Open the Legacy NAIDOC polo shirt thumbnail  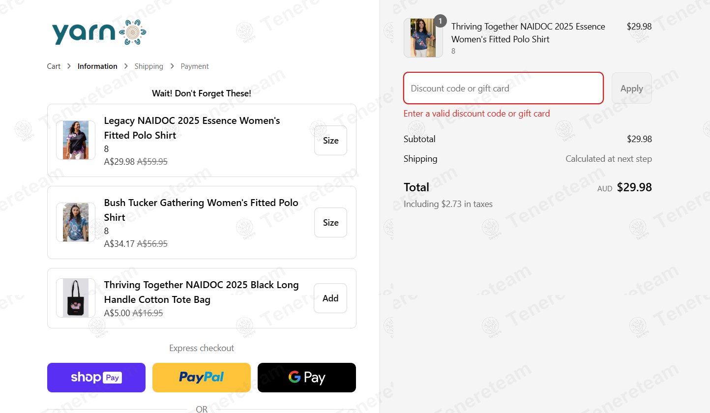coord(76,140)
